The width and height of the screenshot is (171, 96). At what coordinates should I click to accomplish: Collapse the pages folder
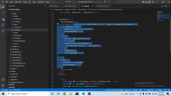click(14, 13)
